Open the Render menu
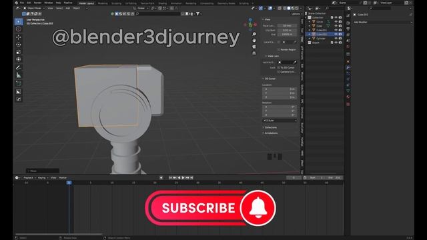This screenshot has width=427, height=240. [x=37, y=3]
